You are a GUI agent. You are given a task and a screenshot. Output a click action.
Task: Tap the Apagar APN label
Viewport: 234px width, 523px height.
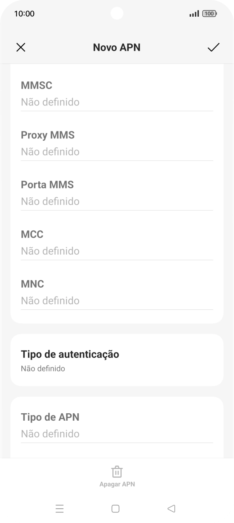[x=117, y=484]
